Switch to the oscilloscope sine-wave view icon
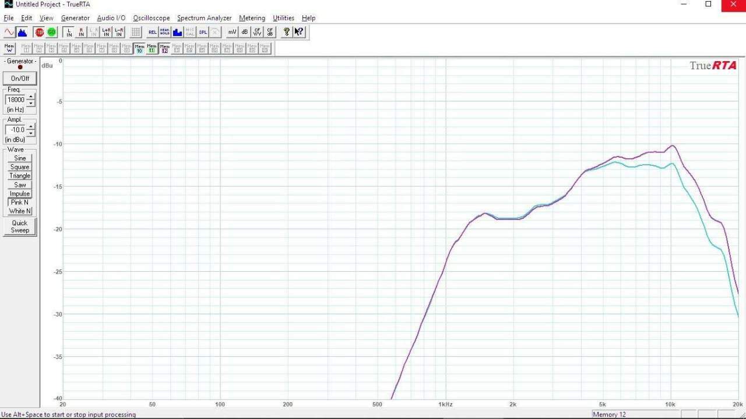The height and width of the screenshot is (419, 746). [x=9, y=32]
